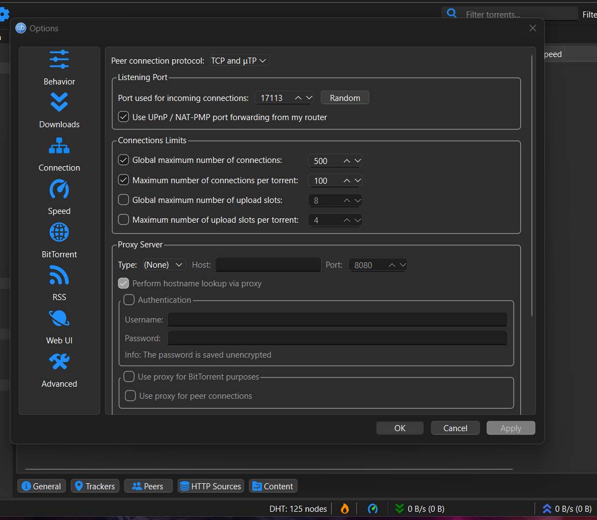Click the proxy Password field
The width and height of the screenshot is (597, 520).
(x=337, y=338)
